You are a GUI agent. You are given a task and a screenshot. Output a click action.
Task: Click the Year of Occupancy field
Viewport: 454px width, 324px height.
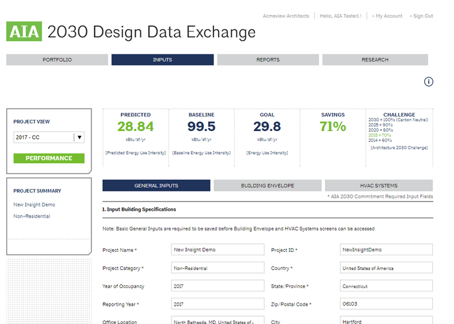pos(218,286)
